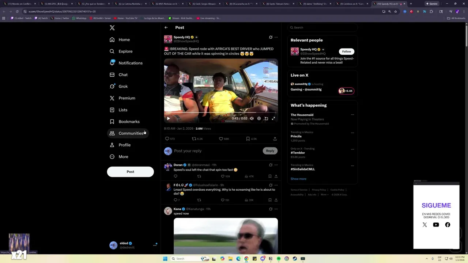Open the GIF in Kana's reply
468x263 pixels.
(x=226, y=236)
